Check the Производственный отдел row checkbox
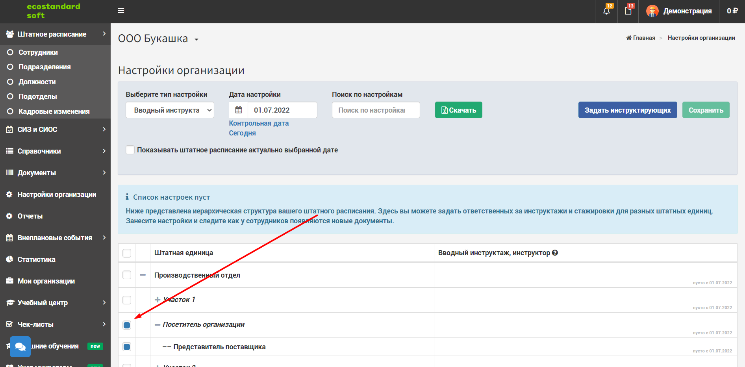745x367 pixels. 127,275
